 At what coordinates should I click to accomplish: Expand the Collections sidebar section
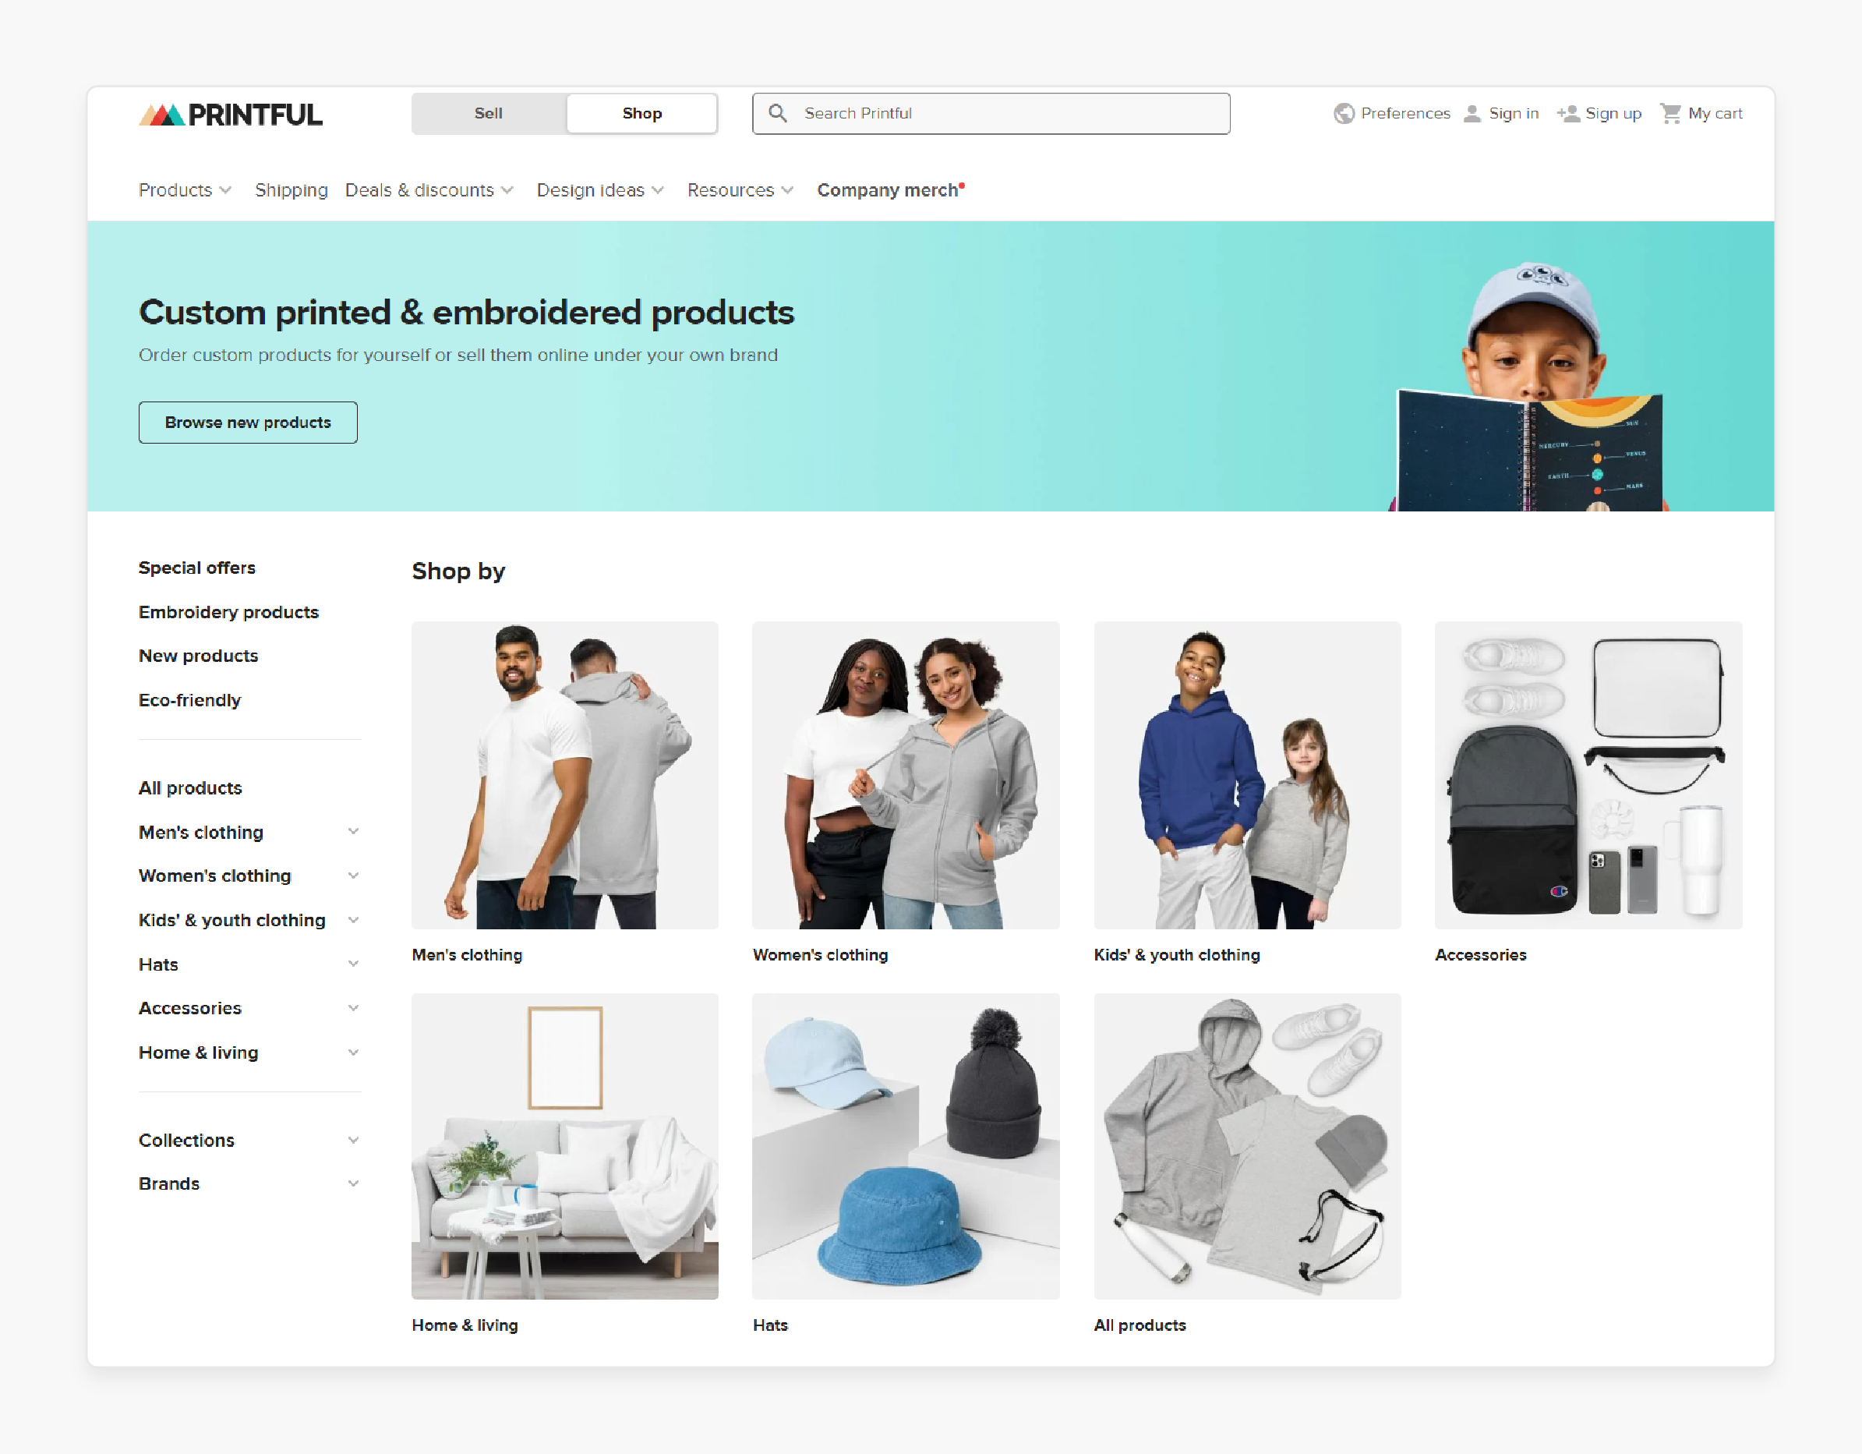pyautogui.click(x=351, y=1138)
